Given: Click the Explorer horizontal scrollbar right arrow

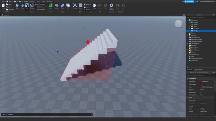Looking at the screenshot, I should pos(215,68).
